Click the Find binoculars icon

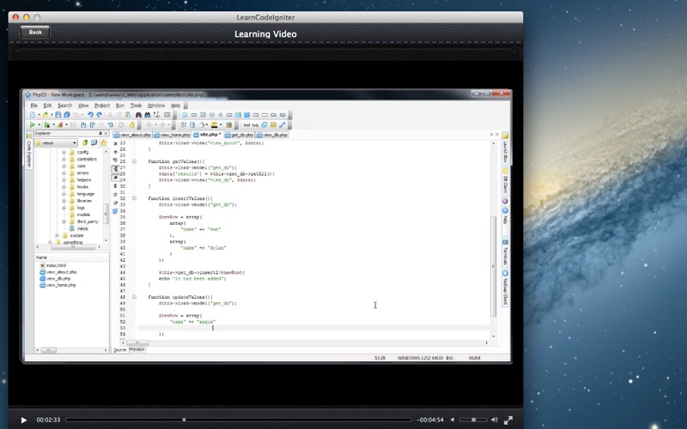(x=138, y=115)
